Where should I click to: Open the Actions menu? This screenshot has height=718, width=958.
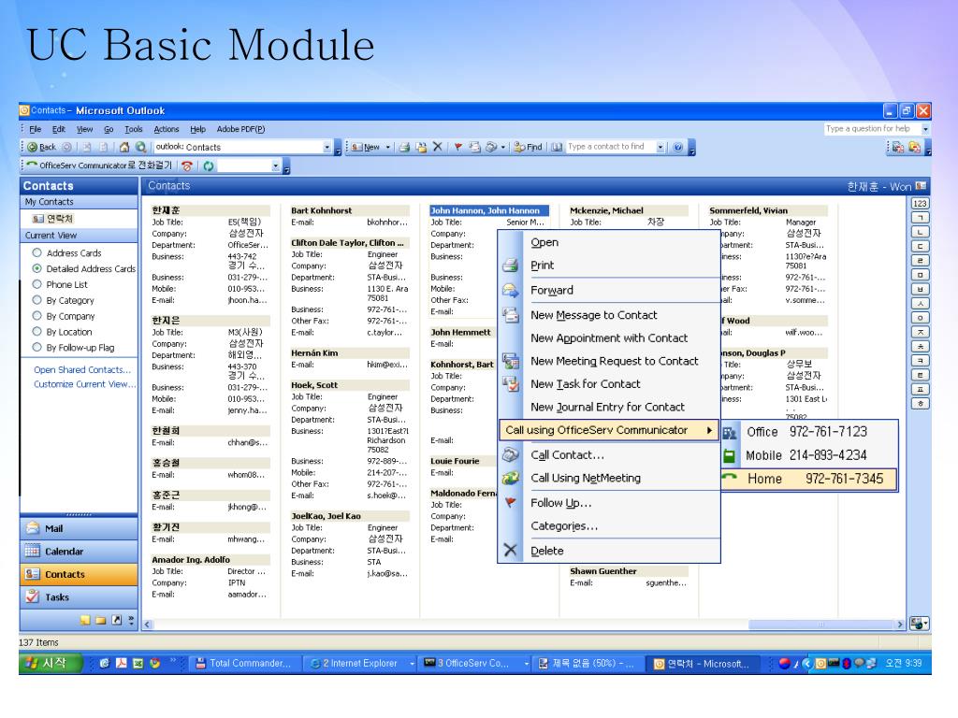[167, 129]
